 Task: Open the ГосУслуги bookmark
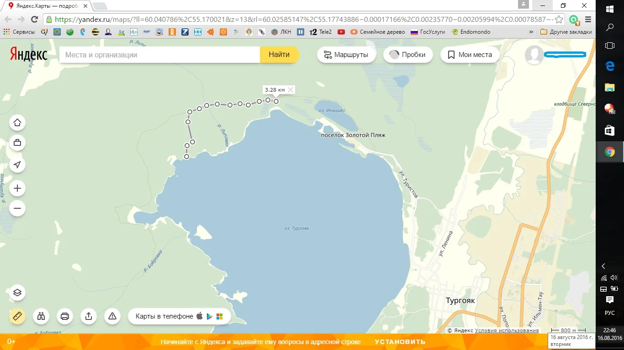click(x=428, y=32)
